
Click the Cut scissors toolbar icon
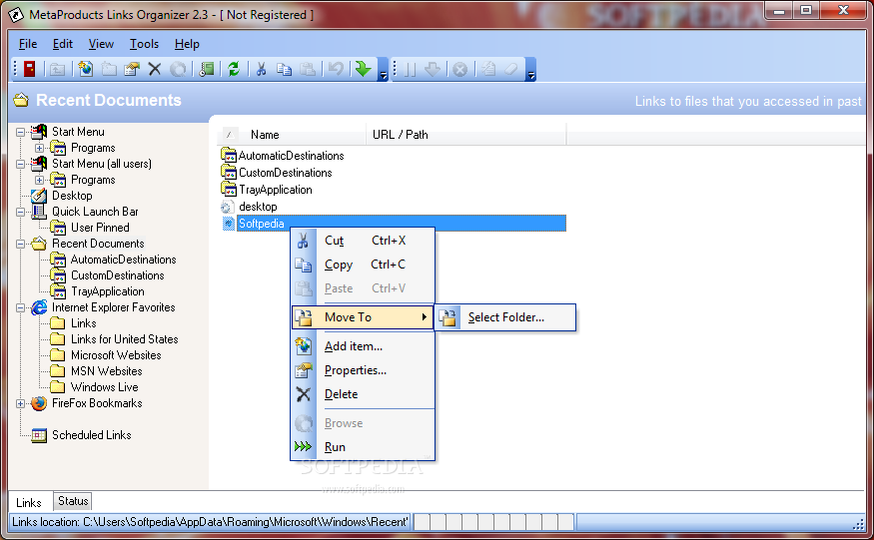[261, 69]
